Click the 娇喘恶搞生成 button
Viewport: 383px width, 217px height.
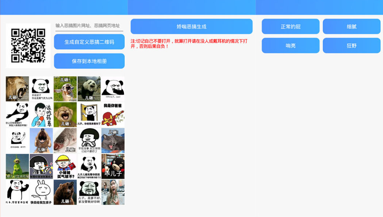pyautogui.click(x=192, y=26)
